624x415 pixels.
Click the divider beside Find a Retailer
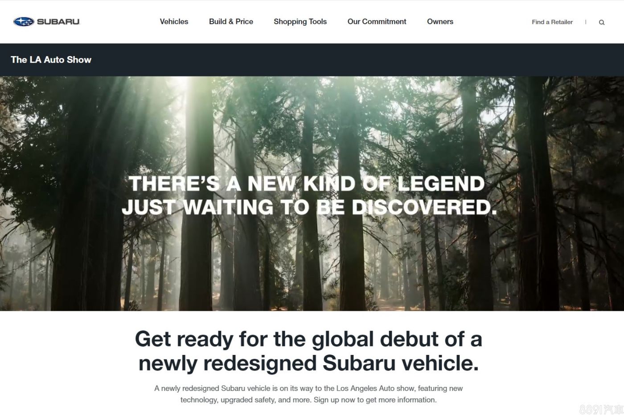click(586, 22)
